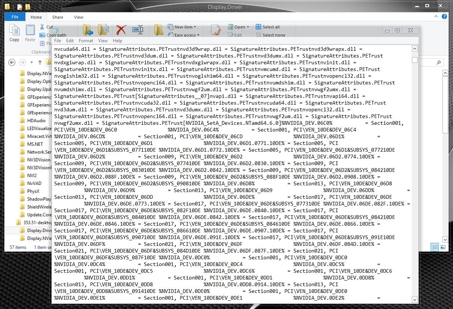Open Notepad's View menu
Viewport: 453px width, 309px height.
103,41
